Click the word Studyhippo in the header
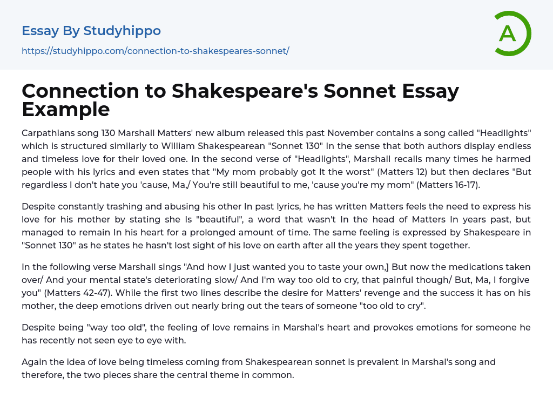The height and width of the screenshot is (412, 553). 122,31
